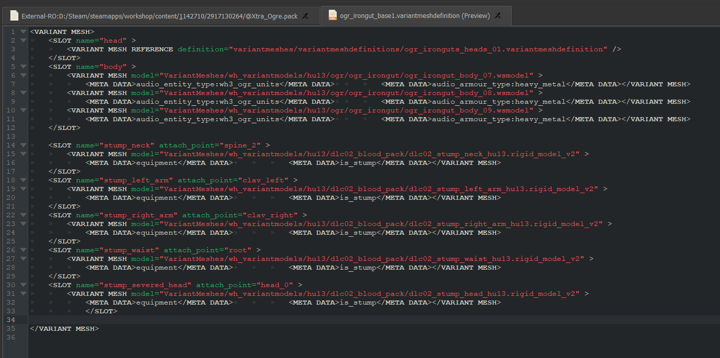Click the name="stump_severed_head" attribute
Viewport: 720px width, 358px height.
(134, 285)
